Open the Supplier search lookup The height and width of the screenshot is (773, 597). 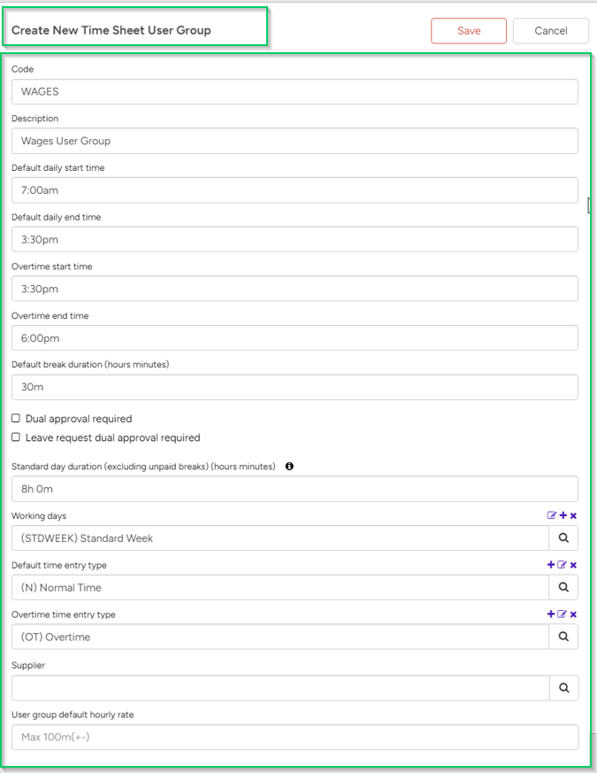pyautogui.click(x=564, y=688)
